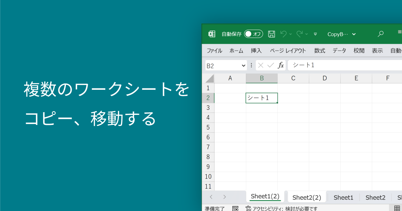Select column header D

coord(324,78)
